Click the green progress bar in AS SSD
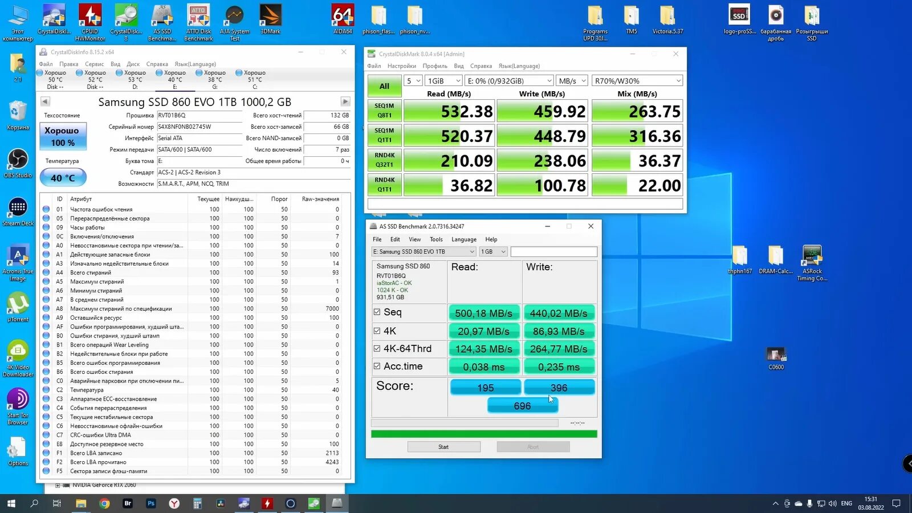This screenshot has width=912, height=513. [x=484, y=434]
